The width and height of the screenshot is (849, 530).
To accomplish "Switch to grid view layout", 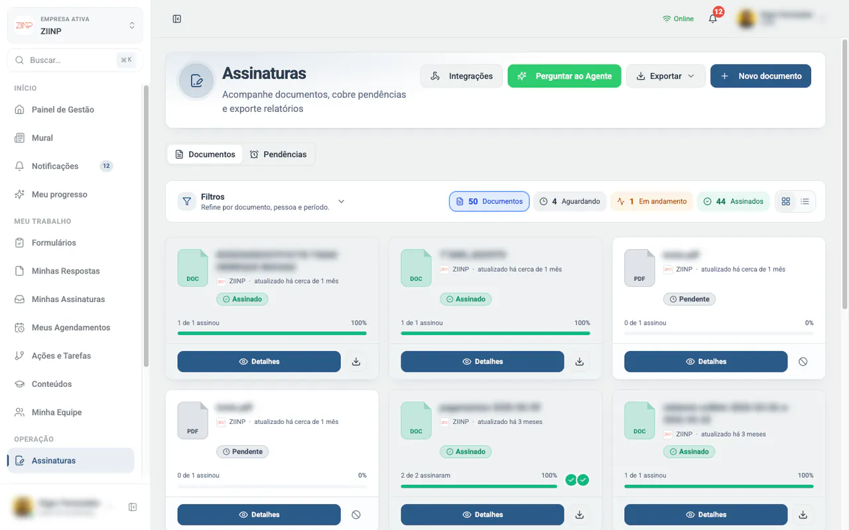I will (x=786, y=201).
